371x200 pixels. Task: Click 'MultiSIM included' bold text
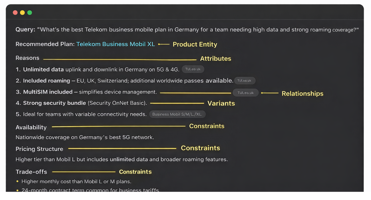point(48,92)
